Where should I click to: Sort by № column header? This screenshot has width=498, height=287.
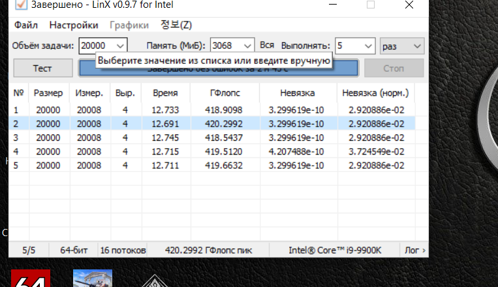19,93
